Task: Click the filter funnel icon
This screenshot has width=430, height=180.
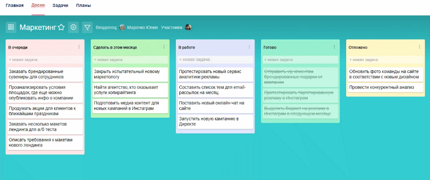Action: (x=87, y=27)
